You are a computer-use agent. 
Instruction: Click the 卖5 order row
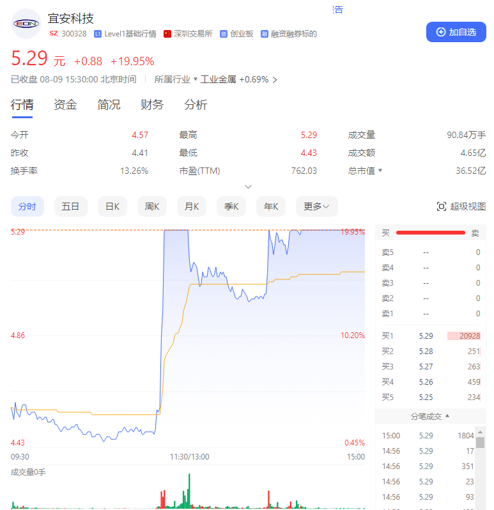pyautogui.click(x=431, y=252)
